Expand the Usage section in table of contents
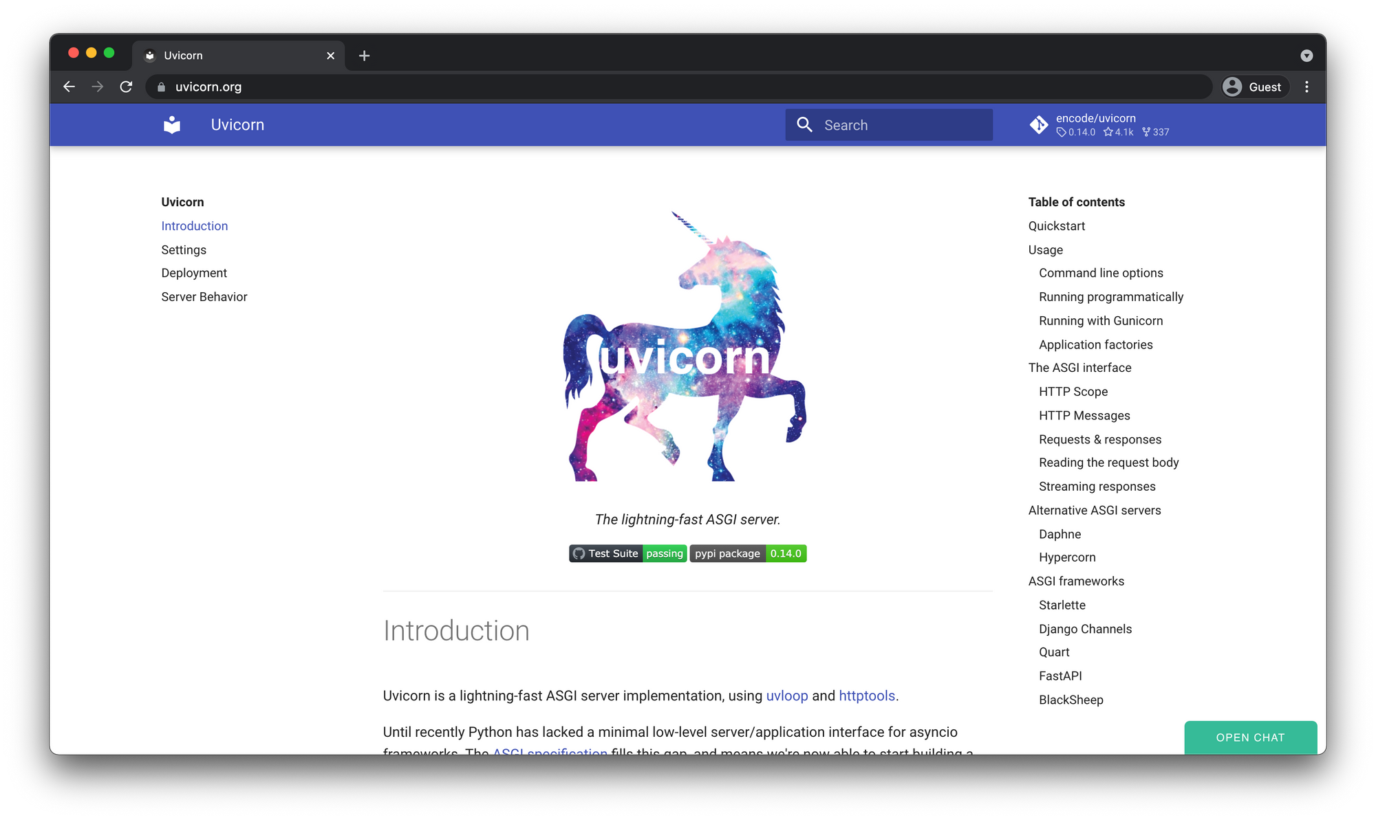The height and width of the screenshot is (820, 1376). pyautogui.click(x=1045, y=249)
